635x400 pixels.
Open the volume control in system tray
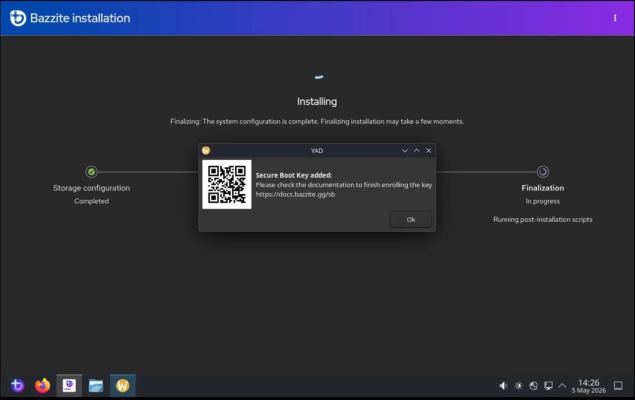(504, 386)
